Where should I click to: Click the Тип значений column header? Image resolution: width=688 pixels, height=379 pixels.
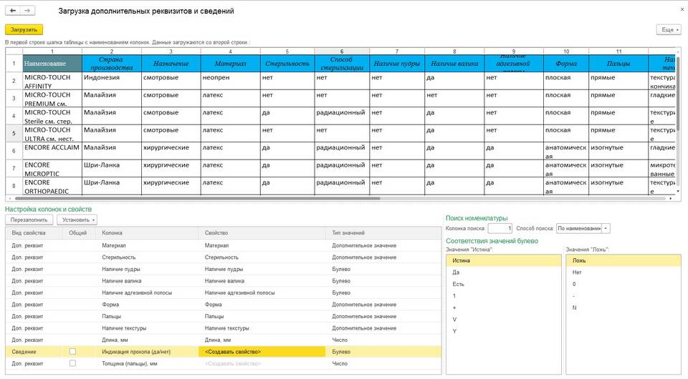click(383, 233)
